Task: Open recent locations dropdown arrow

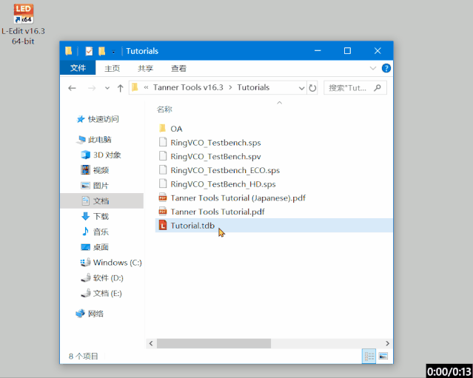Action: (x=106, y=87)
